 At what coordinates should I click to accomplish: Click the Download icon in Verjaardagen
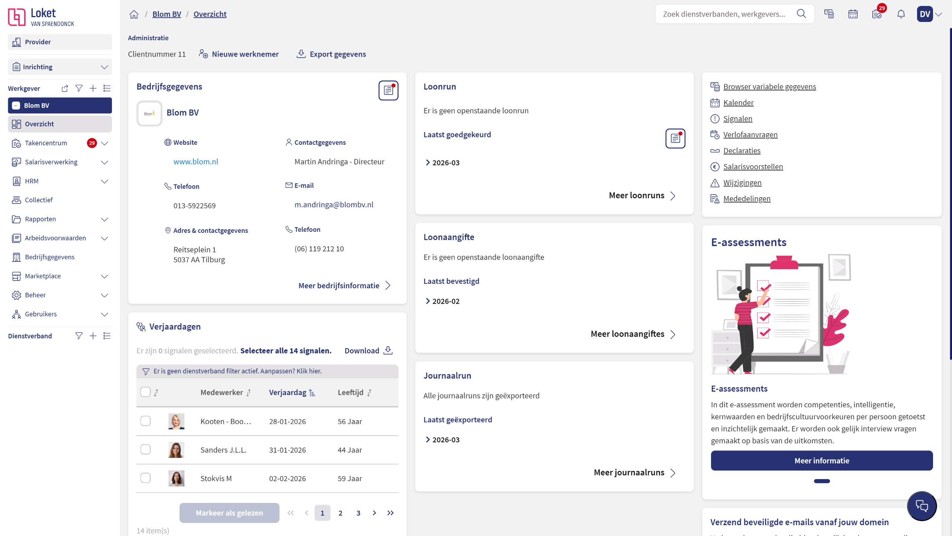tap(388, 350)
